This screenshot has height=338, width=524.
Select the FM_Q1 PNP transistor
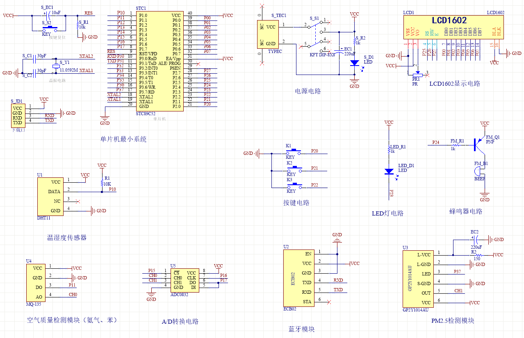coord(478,143)
